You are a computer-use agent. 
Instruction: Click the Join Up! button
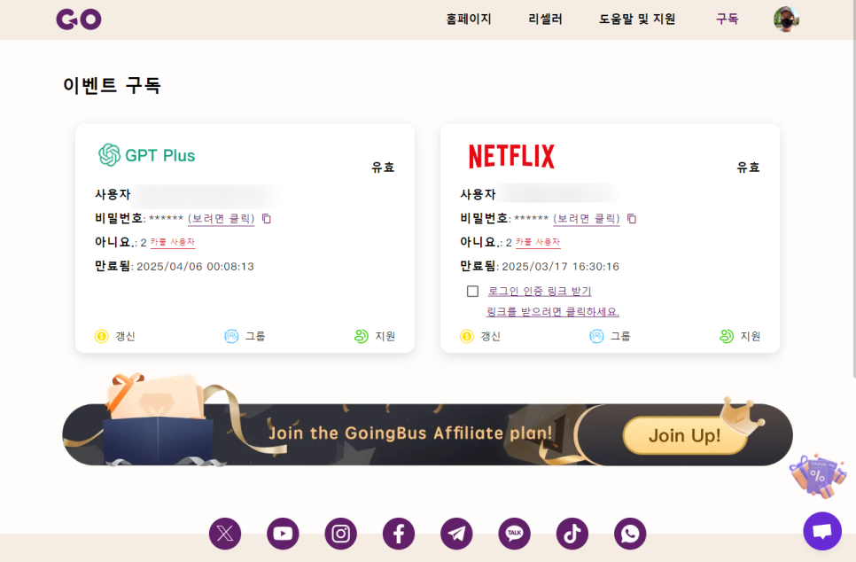click(x=685, y=435)
